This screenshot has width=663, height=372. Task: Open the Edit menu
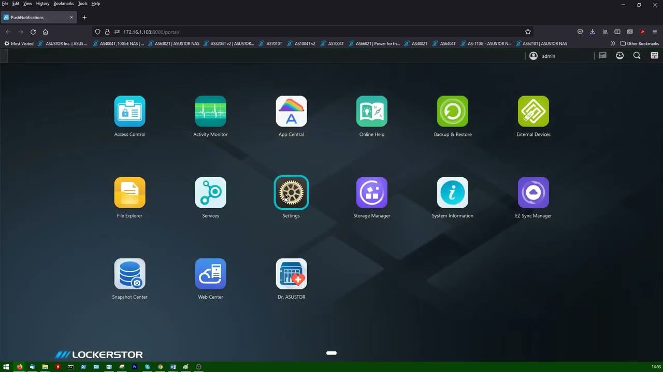(16, 4)
